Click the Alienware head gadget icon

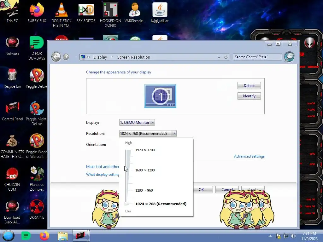(x=310, y=43)
